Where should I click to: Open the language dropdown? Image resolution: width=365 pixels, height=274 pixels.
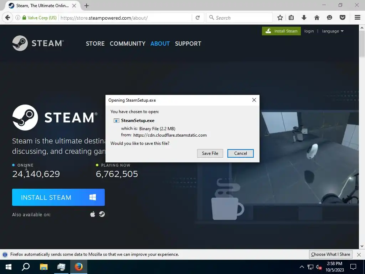333,31
